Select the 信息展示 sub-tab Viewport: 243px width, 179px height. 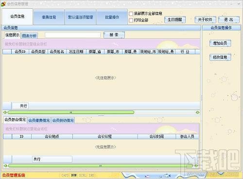pos(12,35)
